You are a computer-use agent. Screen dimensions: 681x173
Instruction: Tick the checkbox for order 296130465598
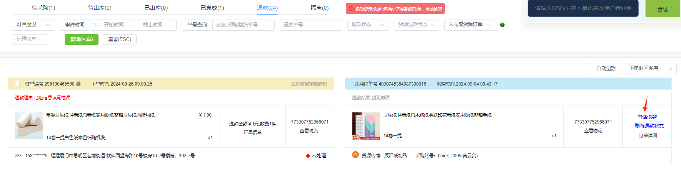17,84
